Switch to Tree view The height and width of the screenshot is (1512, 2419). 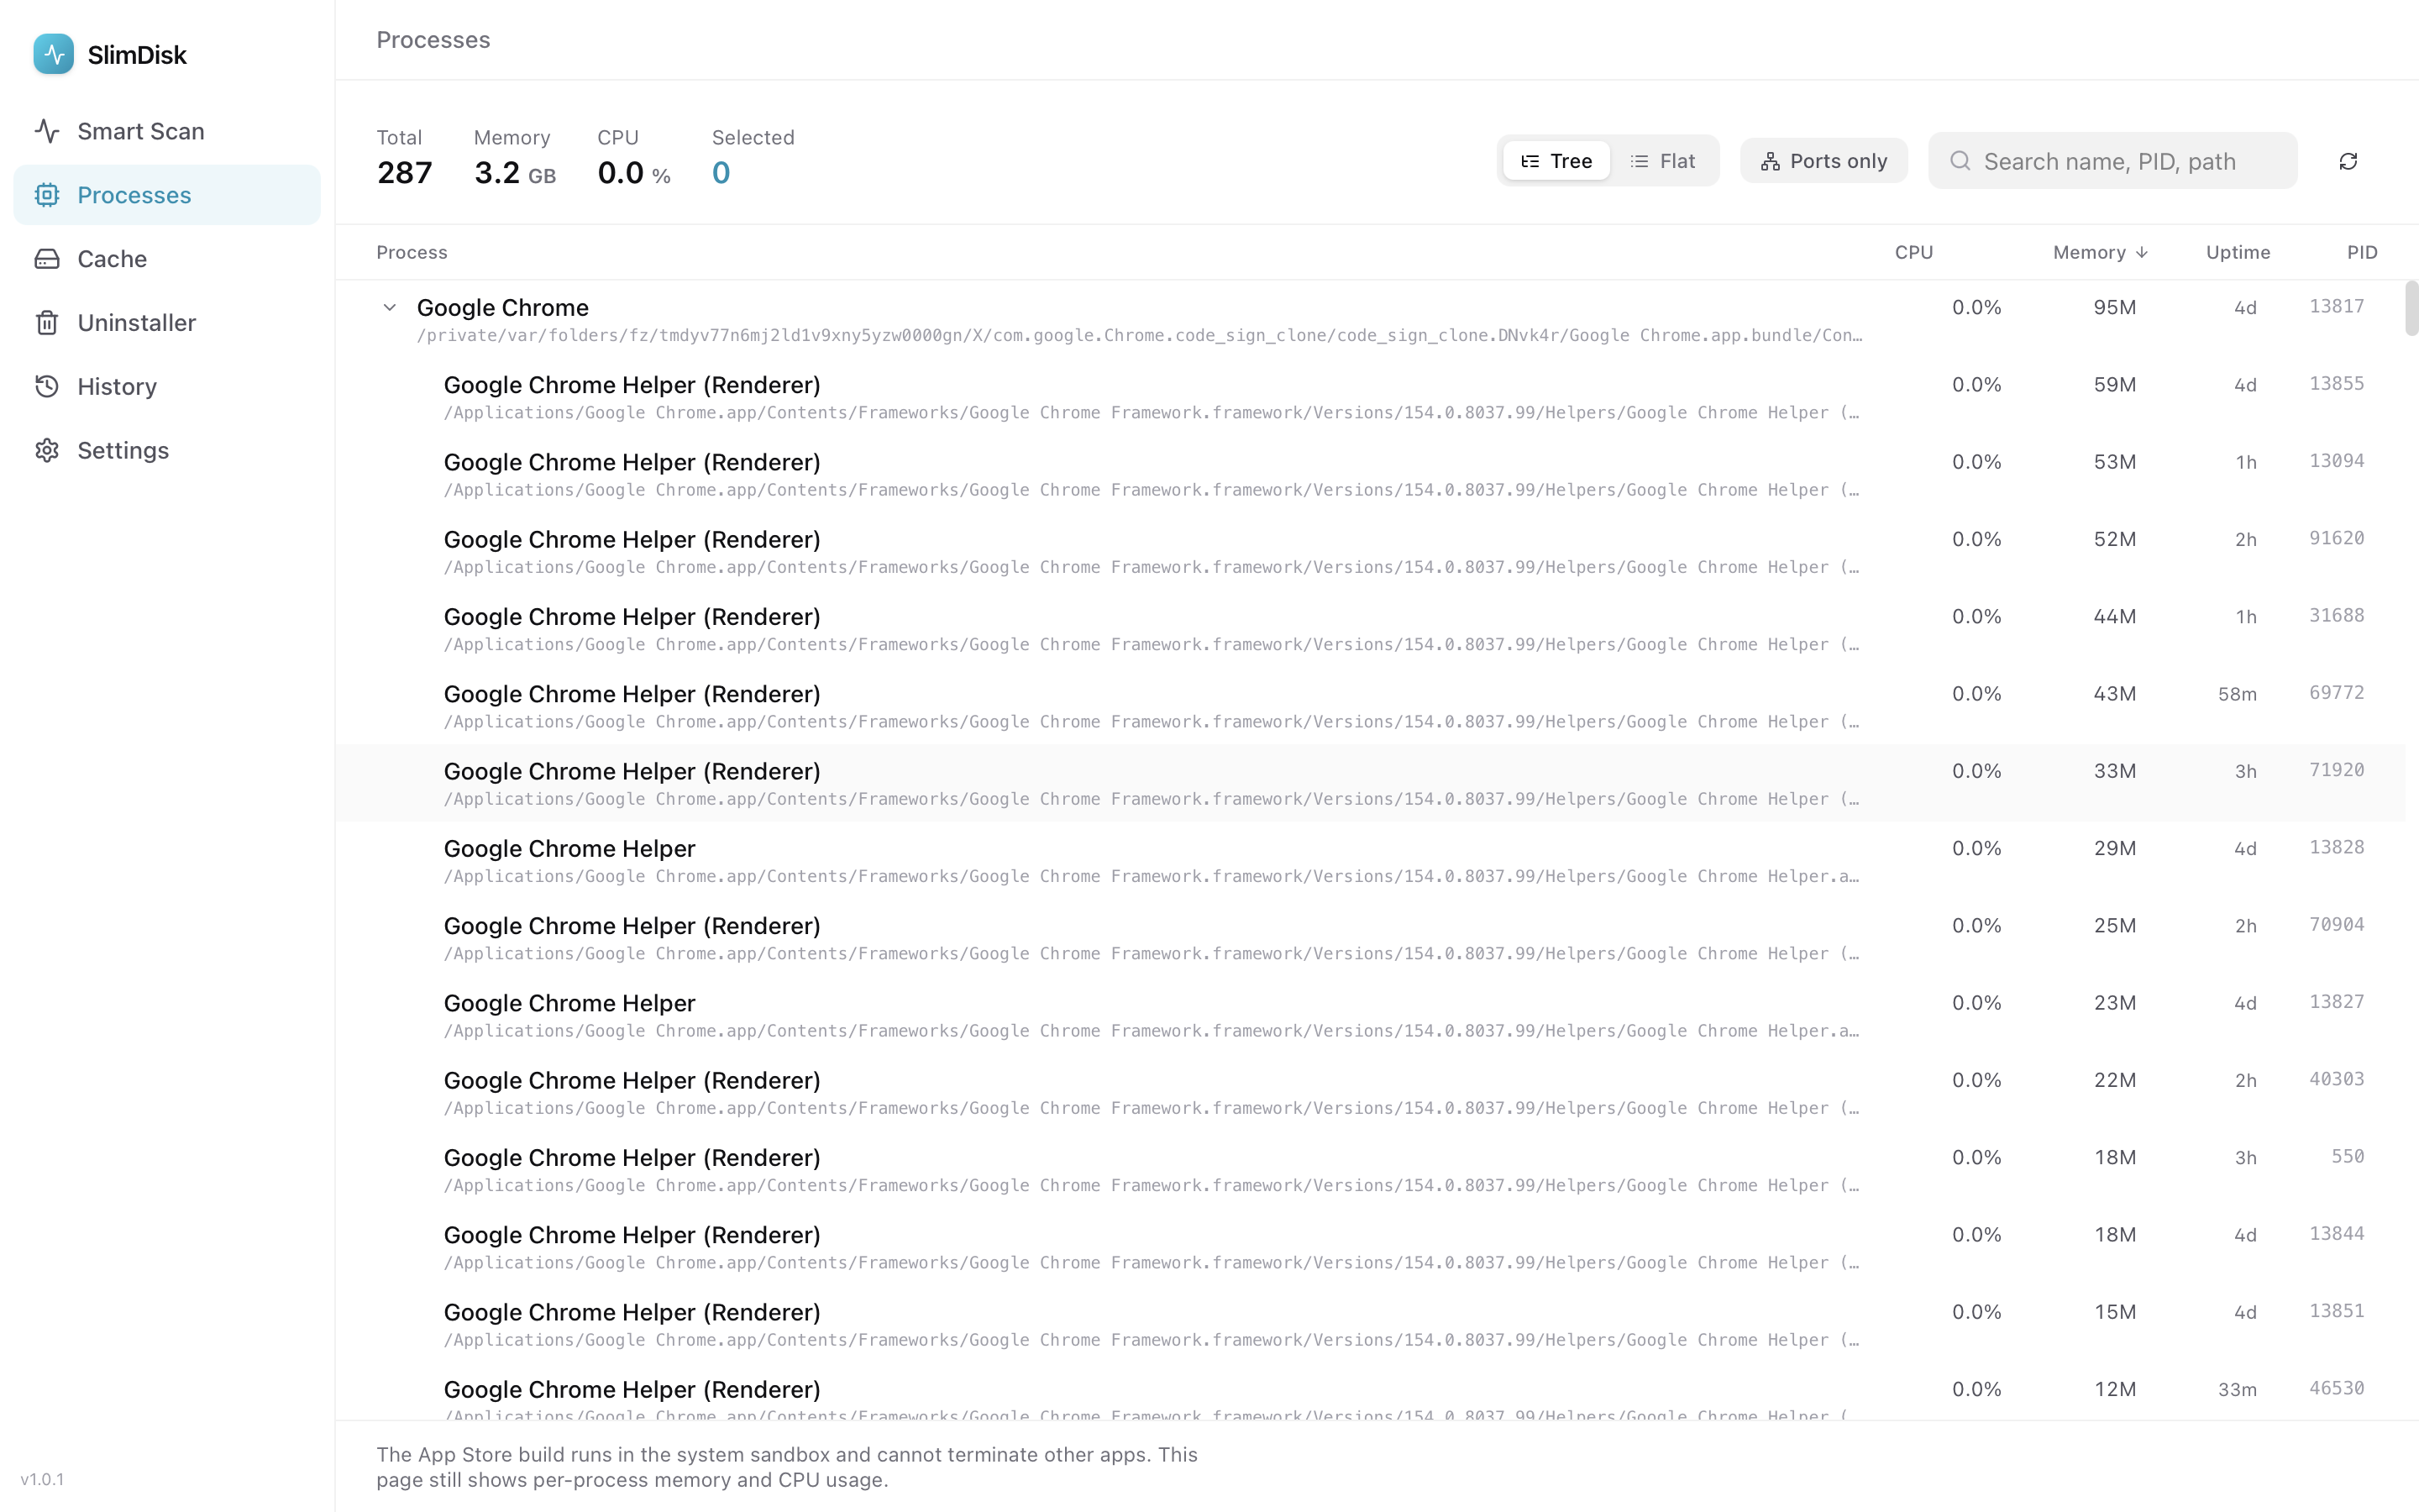pyautogui.click(x=1556, y=161)
